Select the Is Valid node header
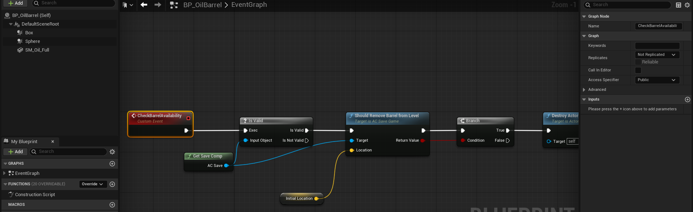Screen dimensions: 693x212 pyautogui.click(x=276, y=121)
